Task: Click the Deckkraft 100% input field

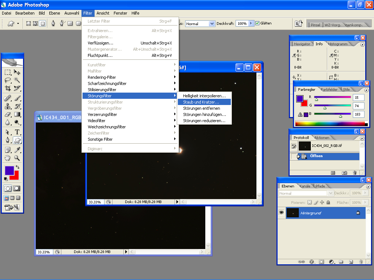Action: 242,24
